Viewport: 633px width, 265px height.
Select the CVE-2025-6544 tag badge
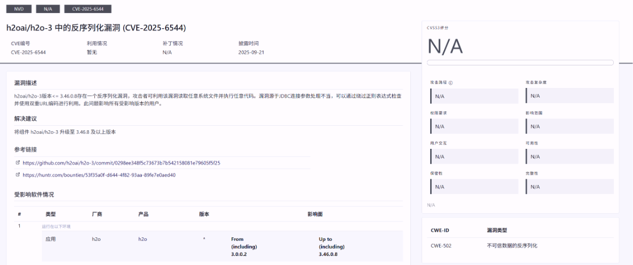tap(88, 9)
